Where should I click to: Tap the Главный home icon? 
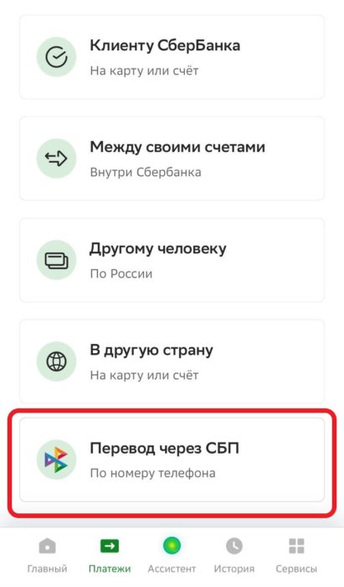click(47, 546)
